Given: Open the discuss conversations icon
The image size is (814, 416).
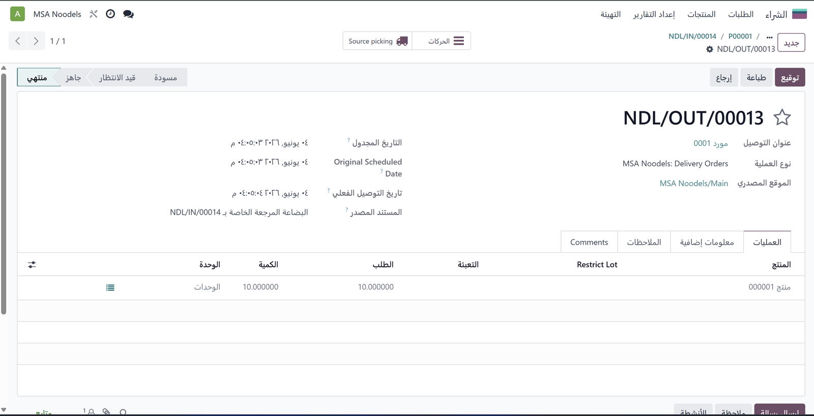Looking at the screenshot, I should [128, 14].
